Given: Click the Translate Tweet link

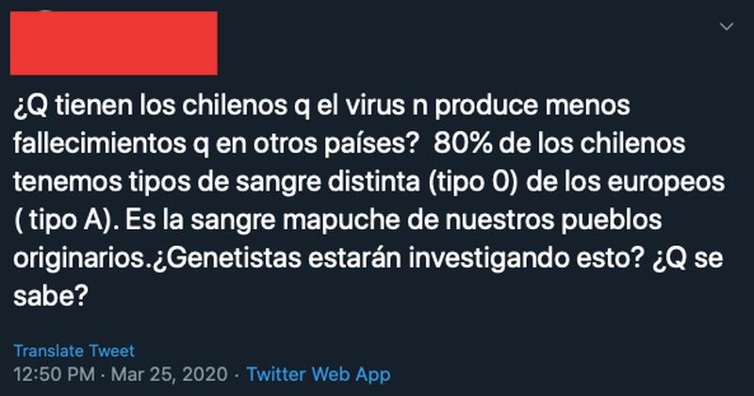Looking at the screenshot, I should tap(74, 351).
